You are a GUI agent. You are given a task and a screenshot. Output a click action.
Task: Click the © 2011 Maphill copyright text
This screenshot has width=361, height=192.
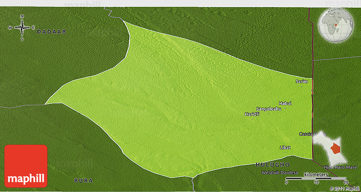click(x=344, y=188)
